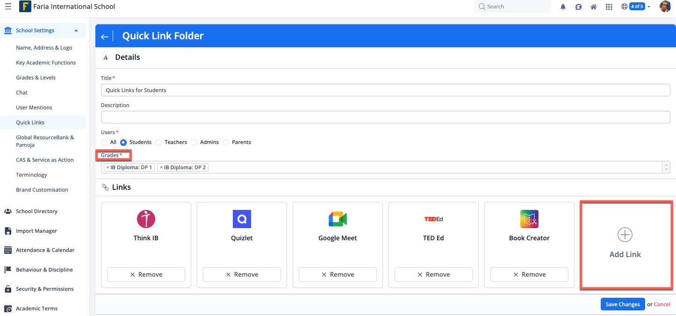The height and width of the screenshot is (316, 676).
Task: Open Terminology settings
Action: click(x=32, y=175)
